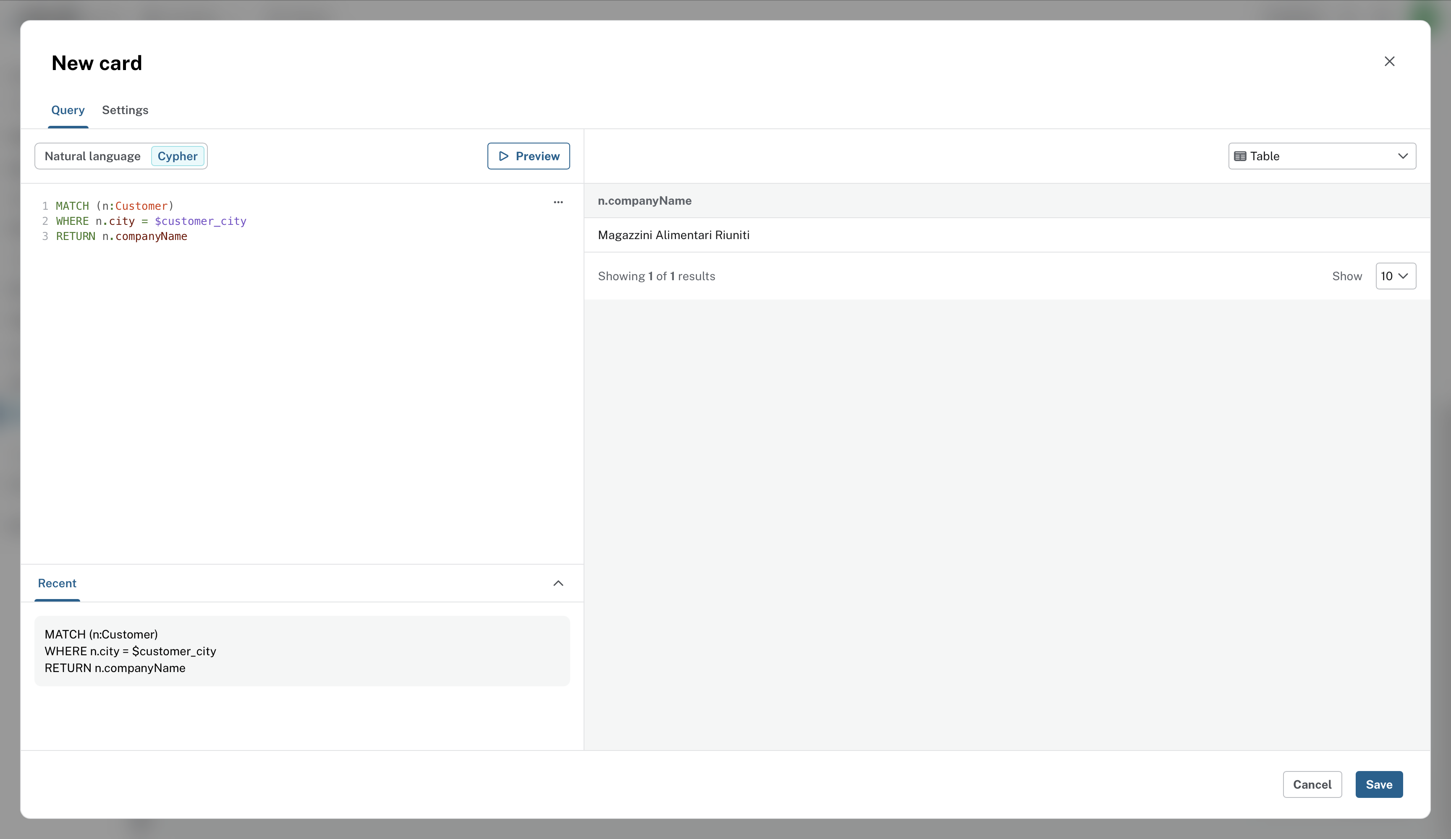Open the three-dot query editor menu

558,202
